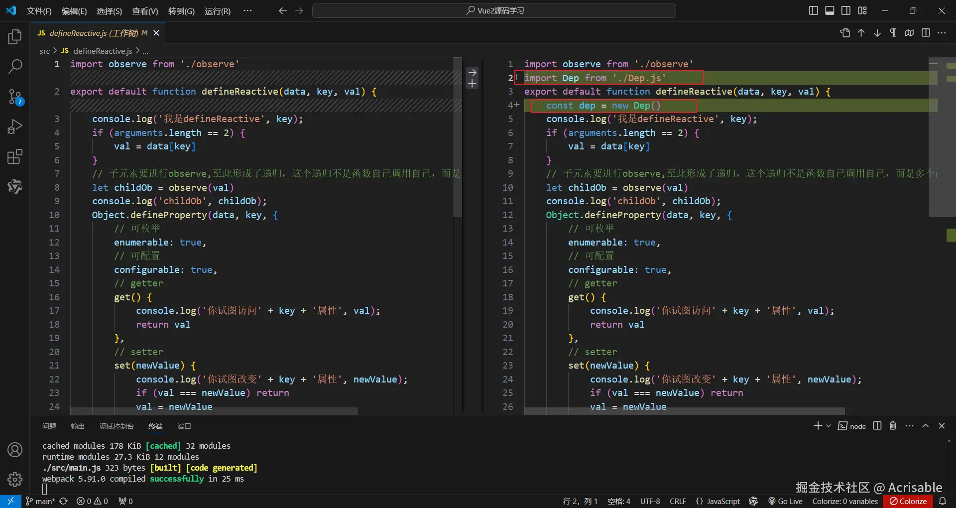Open the 文件(F) menu
Viewport: 956px width, 508px height.
(x=39, y=11)
